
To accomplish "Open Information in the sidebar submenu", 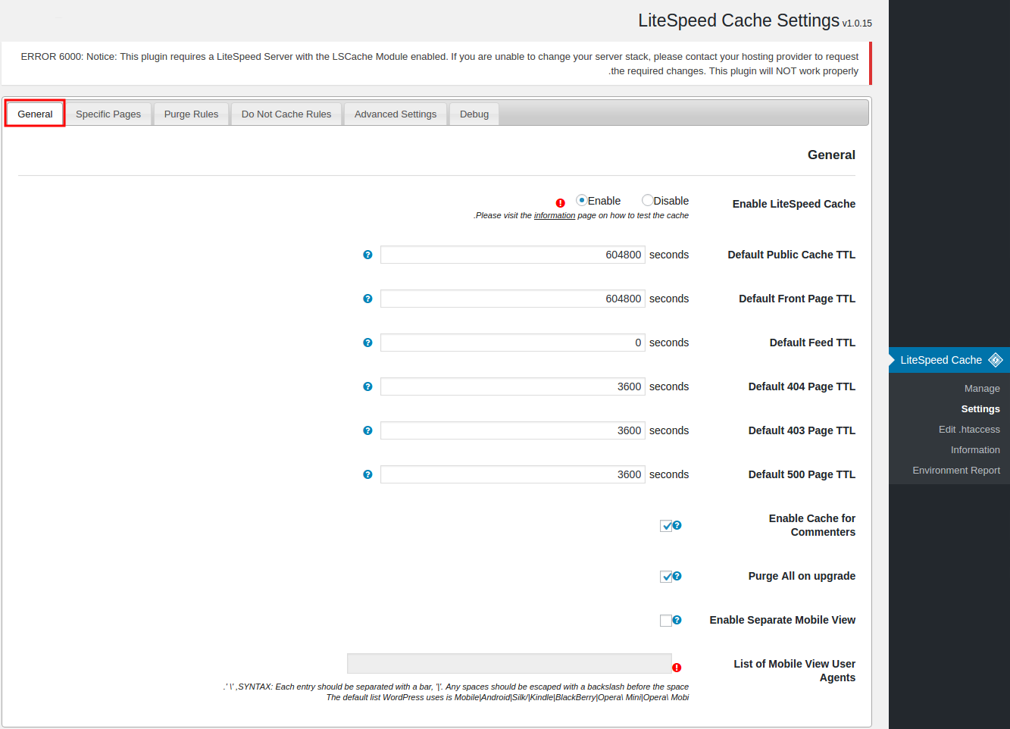I will [975, 449].
